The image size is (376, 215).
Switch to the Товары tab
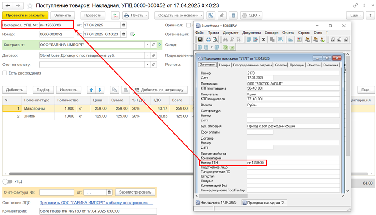(224, 65)
